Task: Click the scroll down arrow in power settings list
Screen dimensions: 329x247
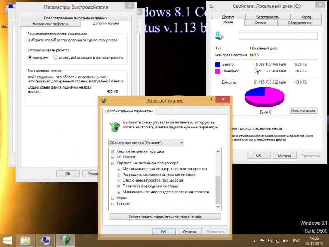Action: (x=218, y=207)
